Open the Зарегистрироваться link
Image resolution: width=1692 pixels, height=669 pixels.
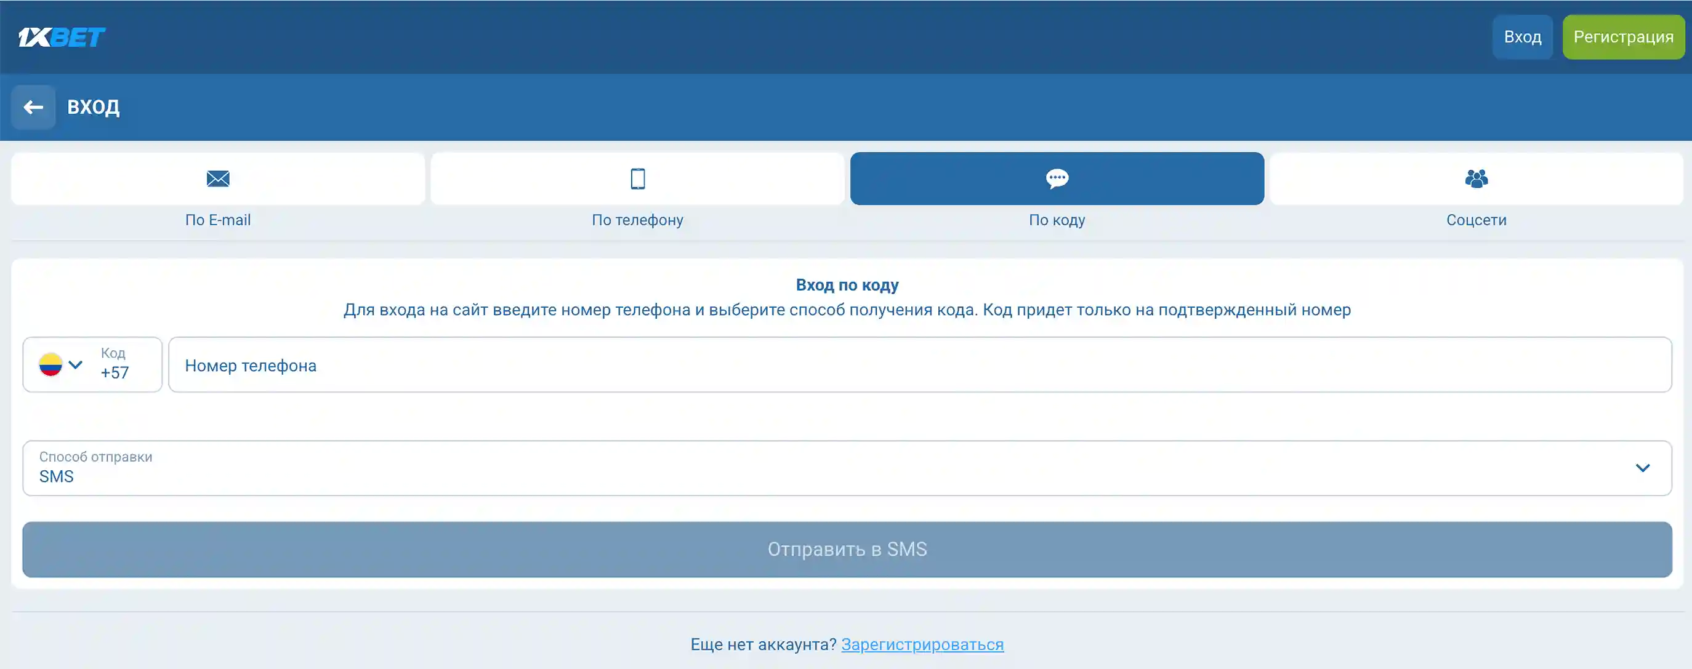[x=922, y=645]
